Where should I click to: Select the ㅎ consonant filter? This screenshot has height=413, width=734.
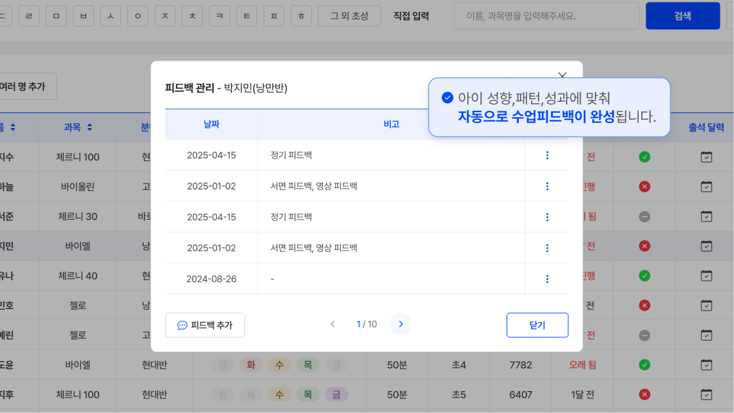300,15
